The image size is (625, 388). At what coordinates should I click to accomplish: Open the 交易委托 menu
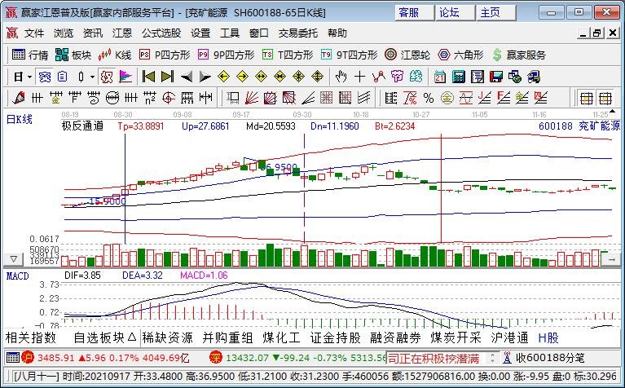pos(297,33)
